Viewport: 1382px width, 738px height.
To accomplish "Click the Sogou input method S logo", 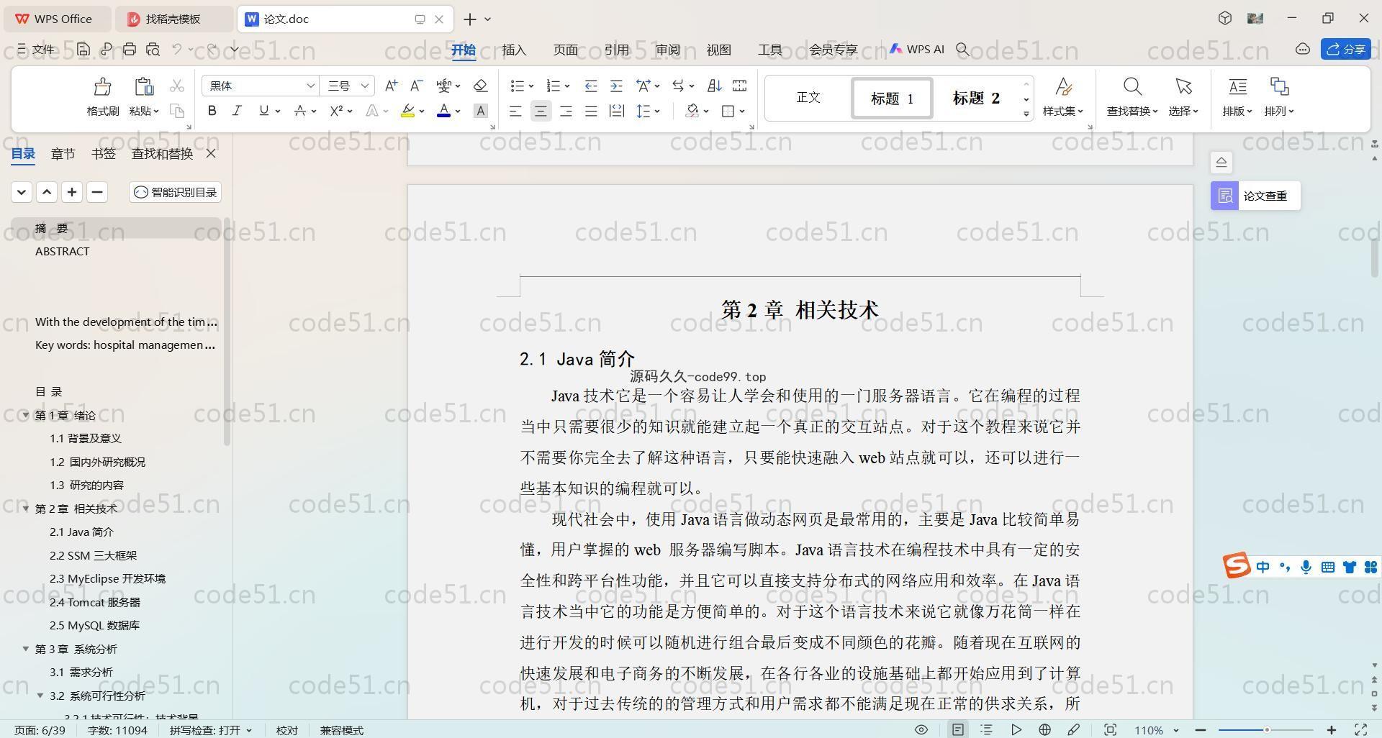I will click(x=1237, y=566).
